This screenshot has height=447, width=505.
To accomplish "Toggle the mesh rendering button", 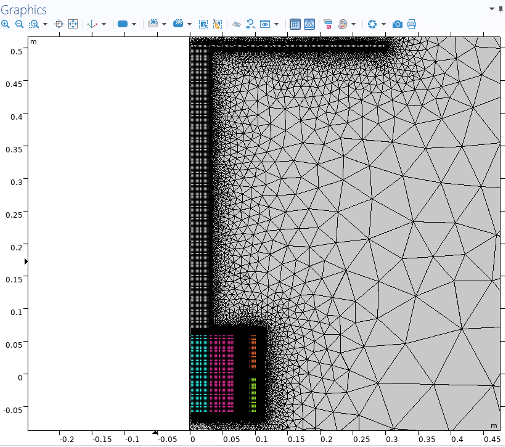I will [x=309, y=24].
